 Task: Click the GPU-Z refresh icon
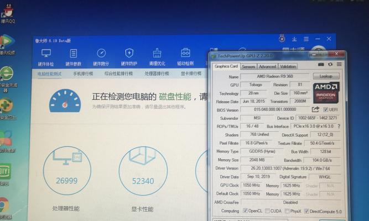330,64
